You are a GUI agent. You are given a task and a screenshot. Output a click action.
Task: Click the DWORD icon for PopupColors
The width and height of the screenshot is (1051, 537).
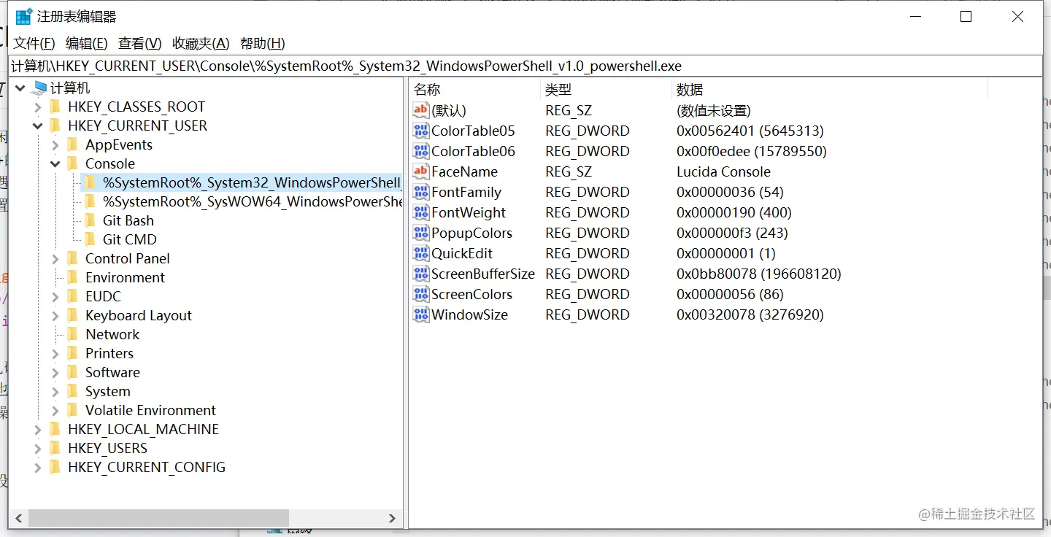click(421, 233)
